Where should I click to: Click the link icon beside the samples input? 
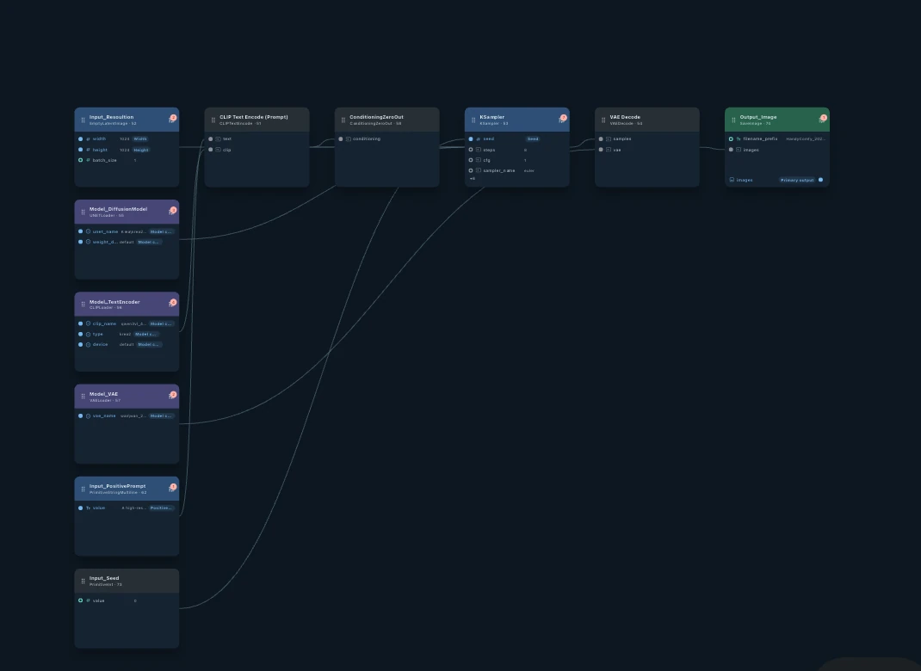(609, 139)
